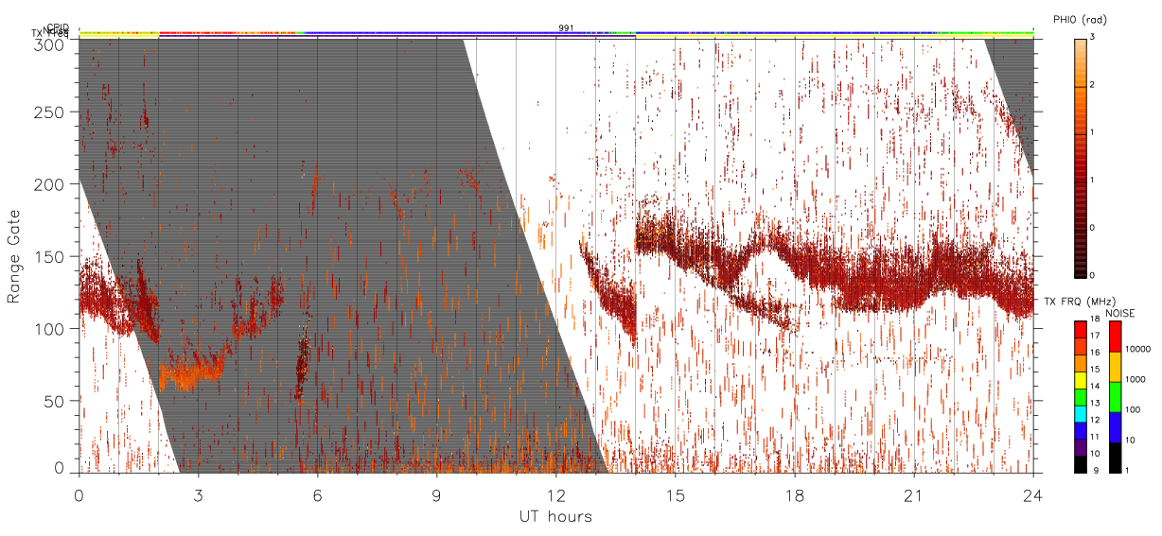The width and height of the screenshot is (1162, 536).
Task: Click the red NOISE swatch above 10000
Action: pyautogui.click(x=1115, y=336)
